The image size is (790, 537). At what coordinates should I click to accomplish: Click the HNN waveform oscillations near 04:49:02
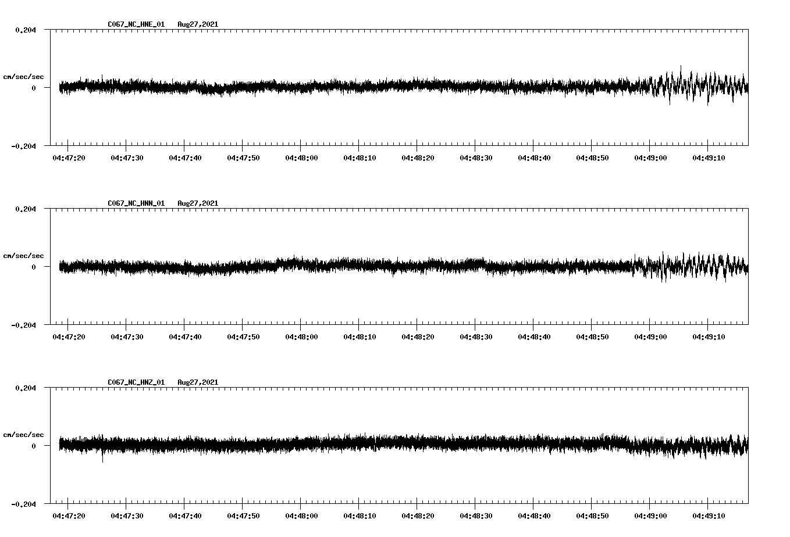(x=663, y=266)
